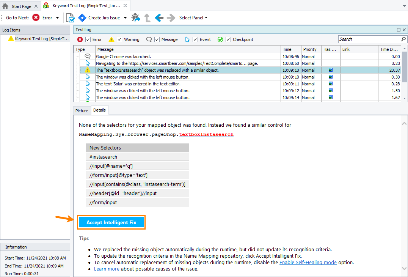Viewport: 408px width, 277px height.
Task: Uncheck the Warning filter checkbox
Action: click(x=119, y=39)
